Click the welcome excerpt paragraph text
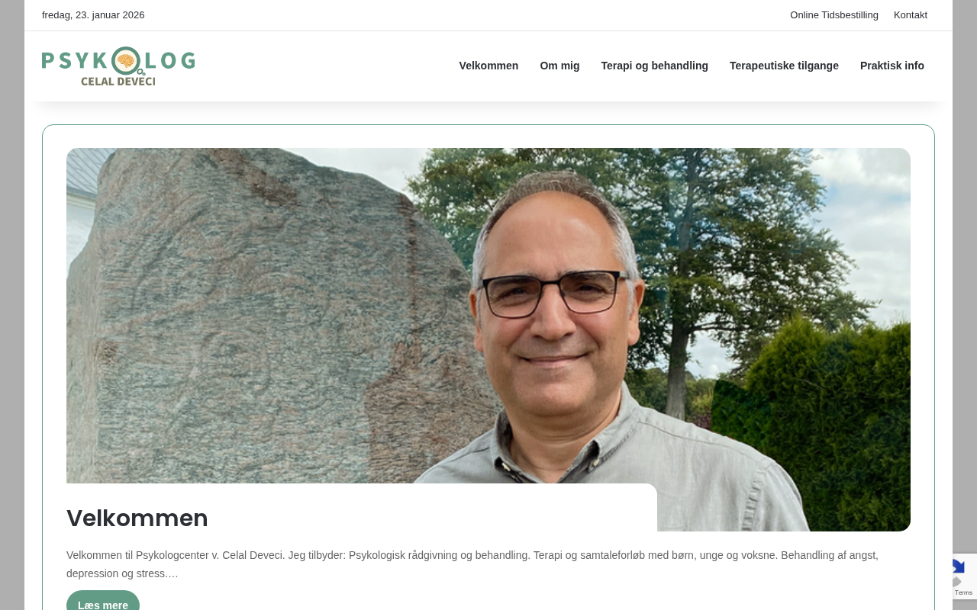 472,564
